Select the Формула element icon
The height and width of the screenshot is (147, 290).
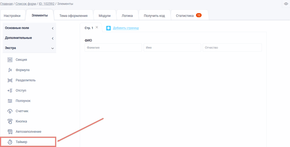[10, 70]
